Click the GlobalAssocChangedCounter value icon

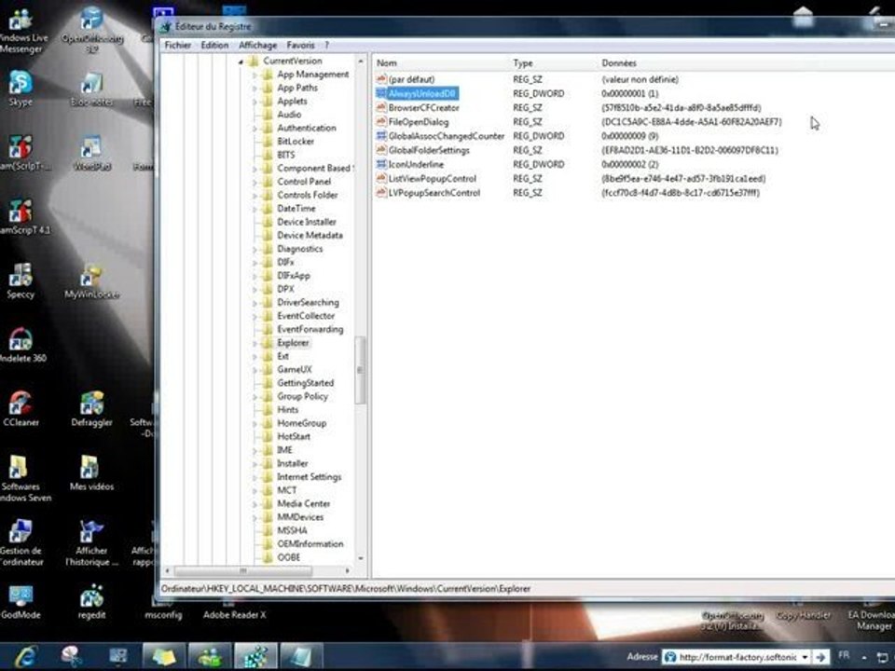[x=381, y=136]
